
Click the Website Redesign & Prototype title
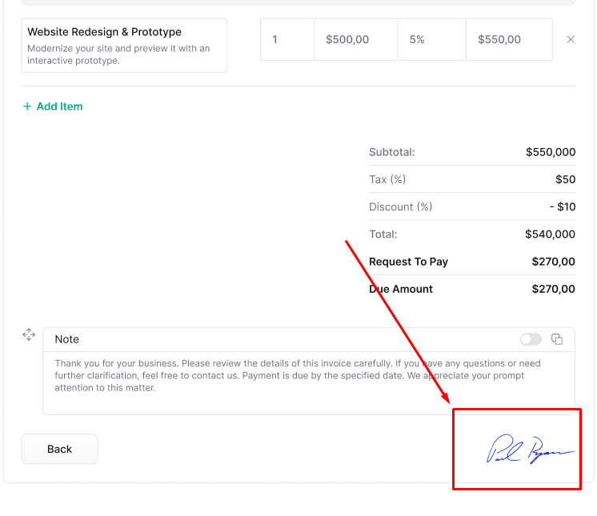pyautogui.click(x=104, y=32)
